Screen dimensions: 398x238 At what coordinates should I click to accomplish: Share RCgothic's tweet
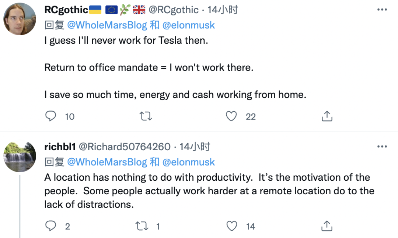[x=327, y=116]
